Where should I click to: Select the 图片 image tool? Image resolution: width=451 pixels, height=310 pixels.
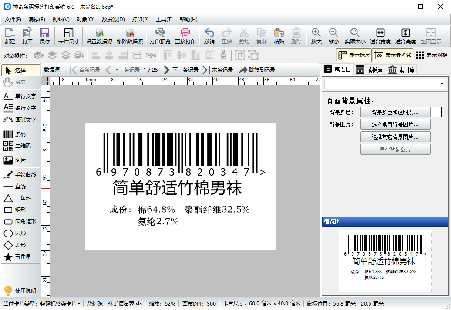pos(20,160)
